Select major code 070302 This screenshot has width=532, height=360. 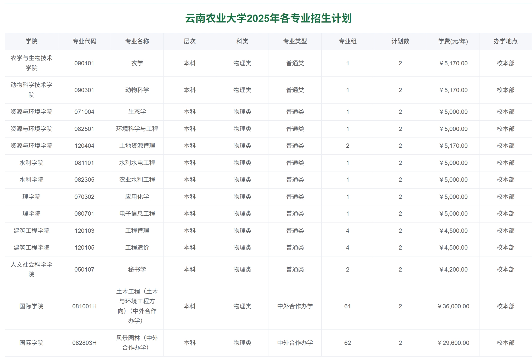84,197
